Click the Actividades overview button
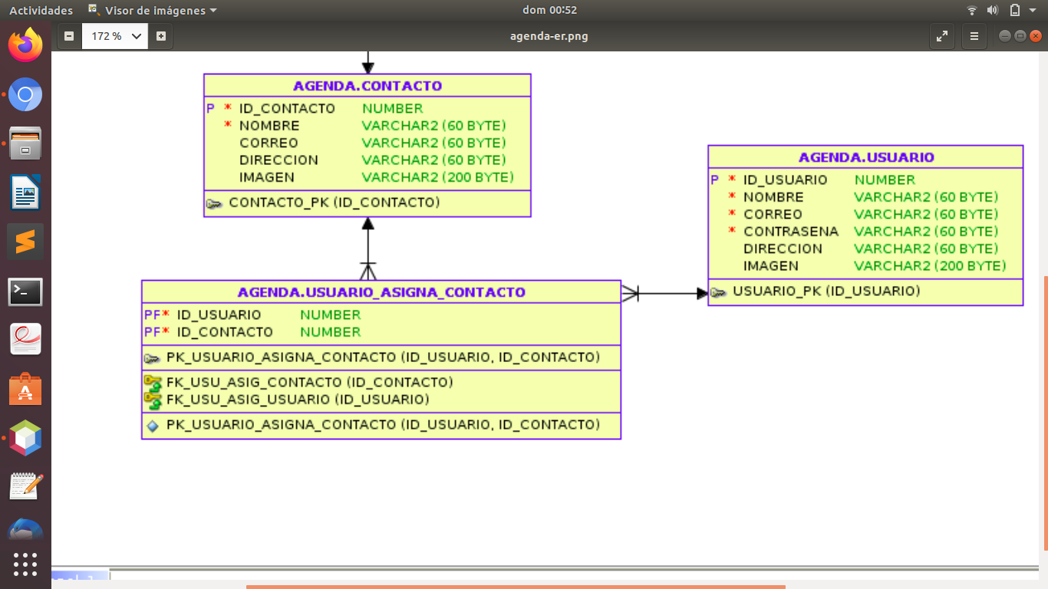 [x=41, y=10]
